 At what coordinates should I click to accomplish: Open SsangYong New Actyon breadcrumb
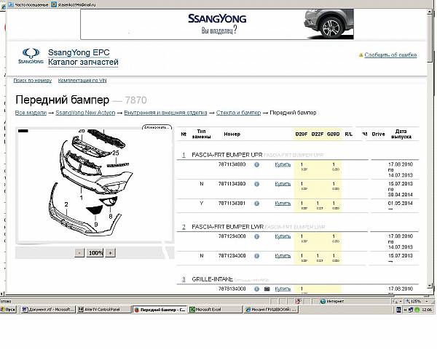click(x=85, y=113)
